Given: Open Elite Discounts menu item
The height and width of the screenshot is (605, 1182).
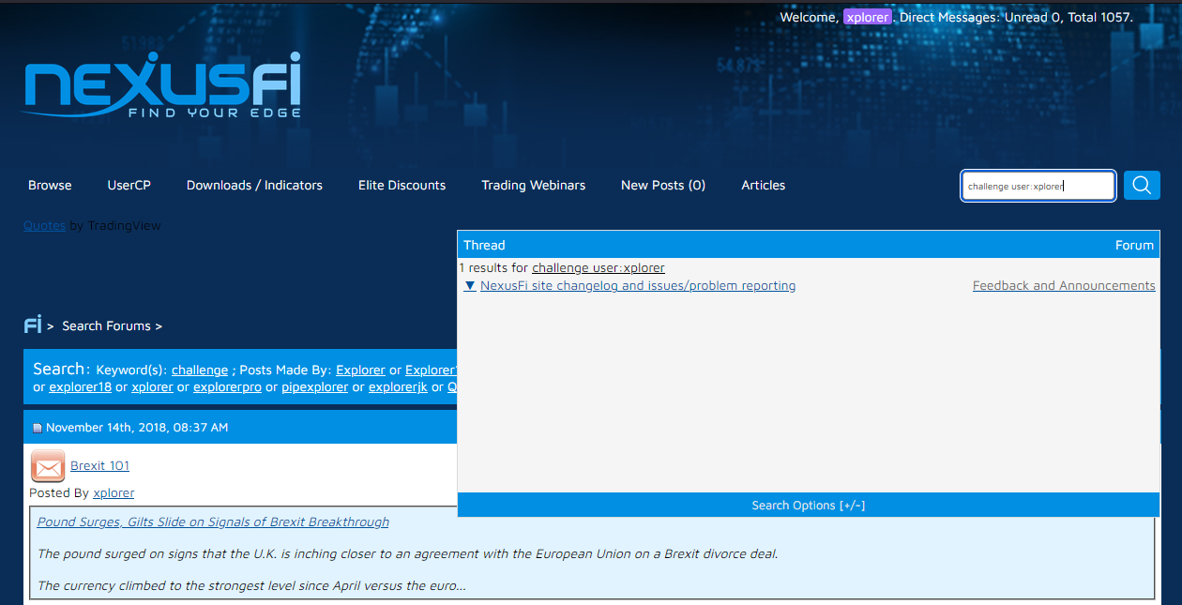Looking at the screenshot, I should point(402,185).
